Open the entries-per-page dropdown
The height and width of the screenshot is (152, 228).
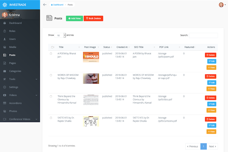pyautogui.click(x=60, y=35)
